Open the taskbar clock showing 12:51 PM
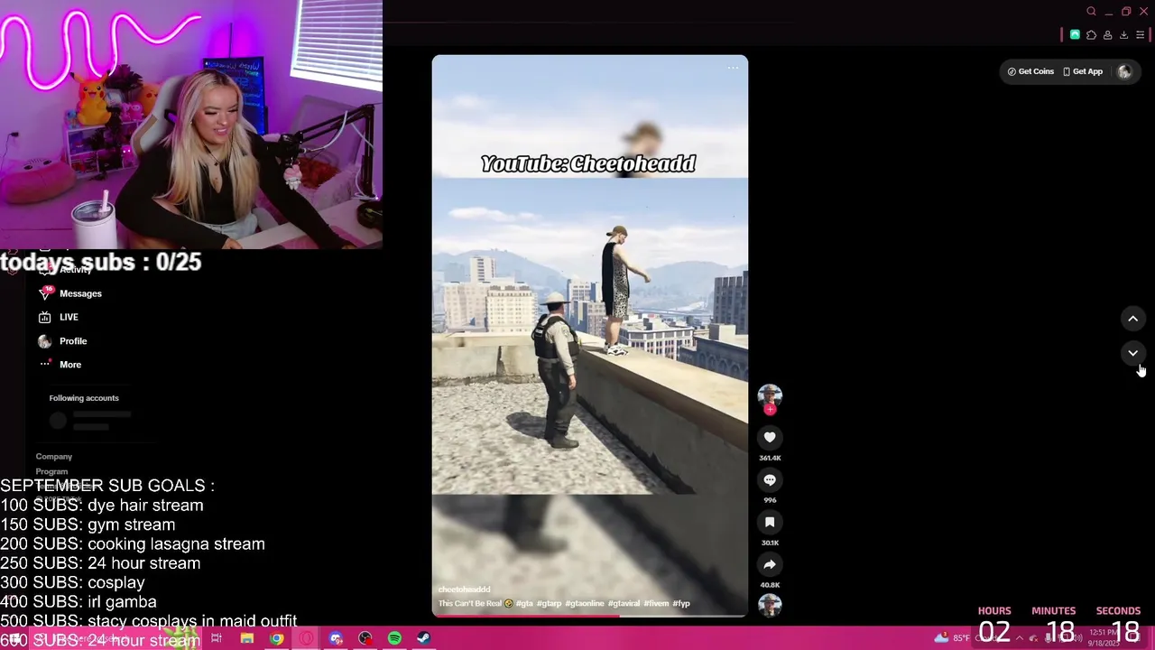 click(1102, 637)
